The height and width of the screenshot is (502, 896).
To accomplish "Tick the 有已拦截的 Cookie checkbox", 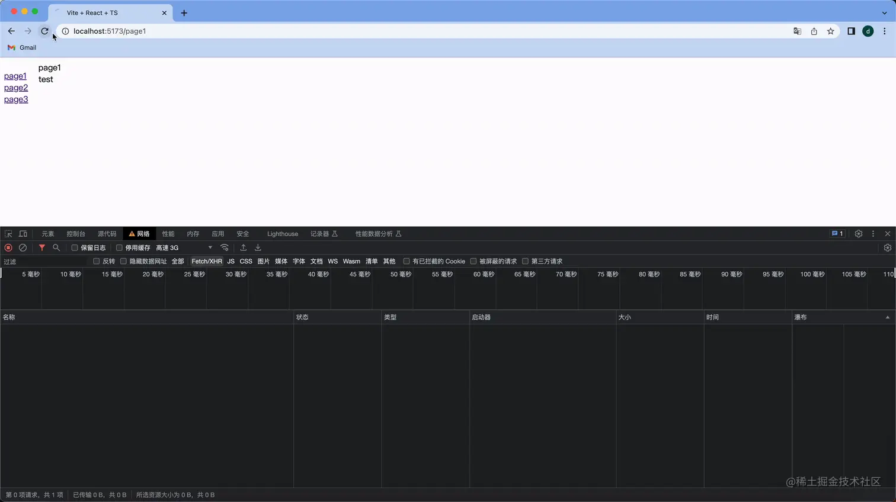I will (x=407, y=261).
